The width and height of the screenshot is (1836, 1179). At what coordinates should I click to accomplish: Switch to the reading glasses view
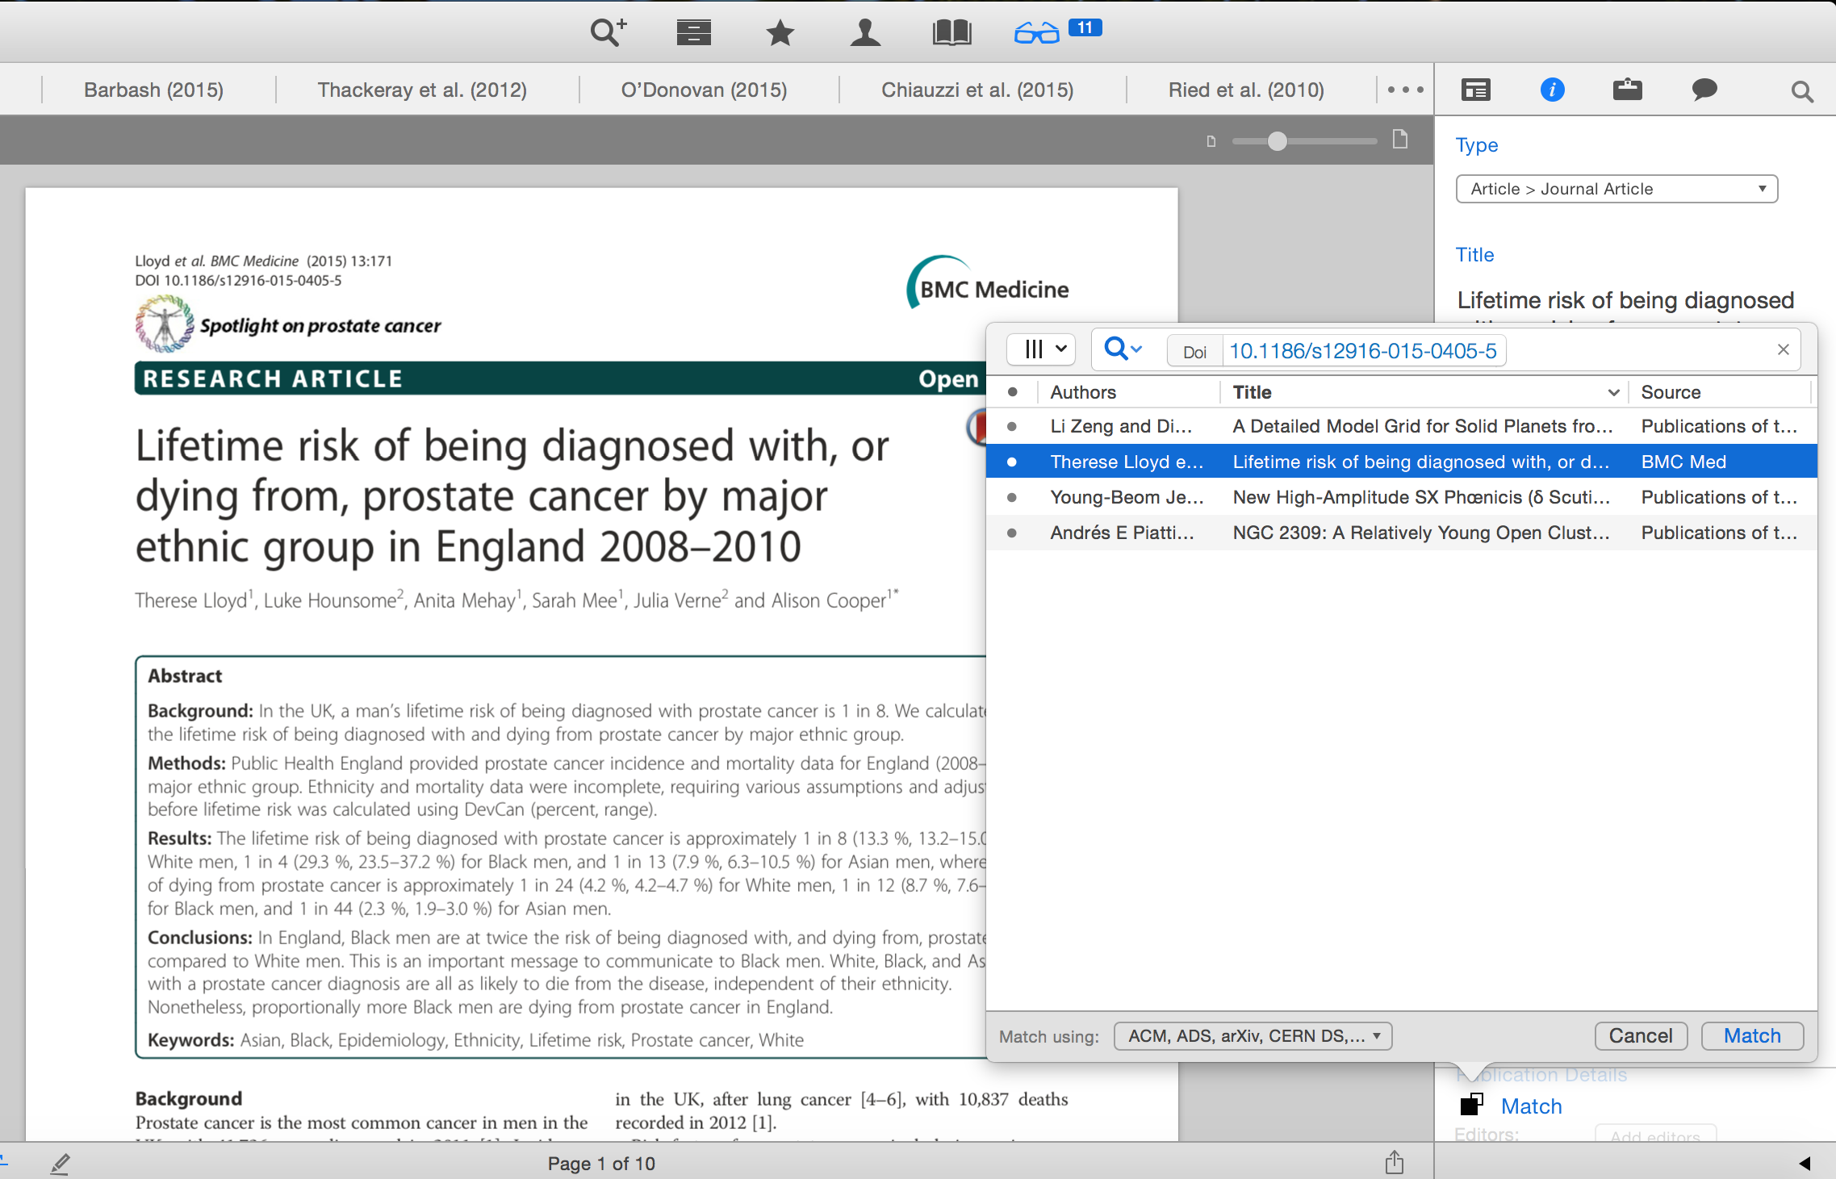(1036, 34)
